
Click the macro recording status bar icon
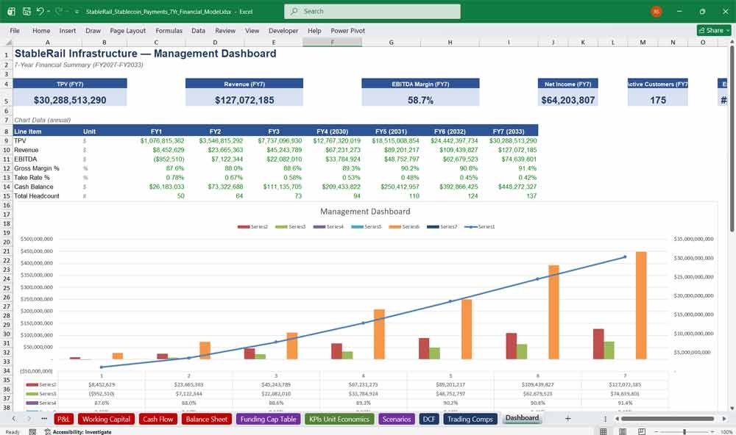point(32,432)
